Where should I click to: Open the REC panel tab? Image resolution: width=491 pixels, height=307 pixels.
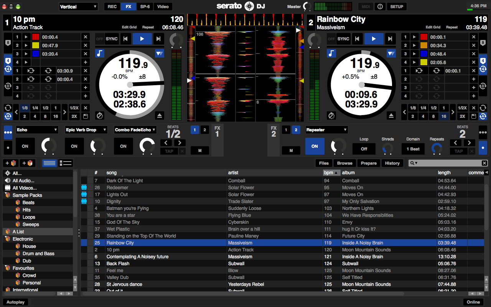[112, 7]
